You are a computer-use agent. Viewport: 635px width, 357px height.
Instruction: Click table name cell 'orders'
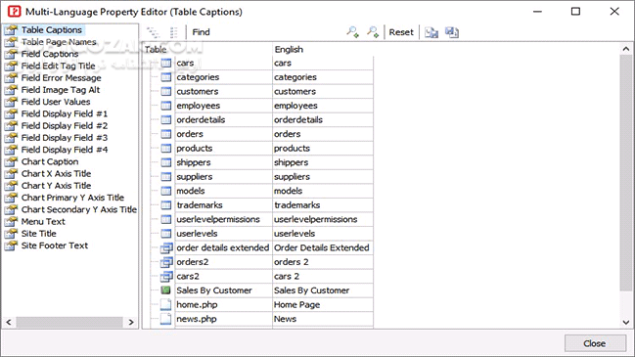[x=223, y=134]
